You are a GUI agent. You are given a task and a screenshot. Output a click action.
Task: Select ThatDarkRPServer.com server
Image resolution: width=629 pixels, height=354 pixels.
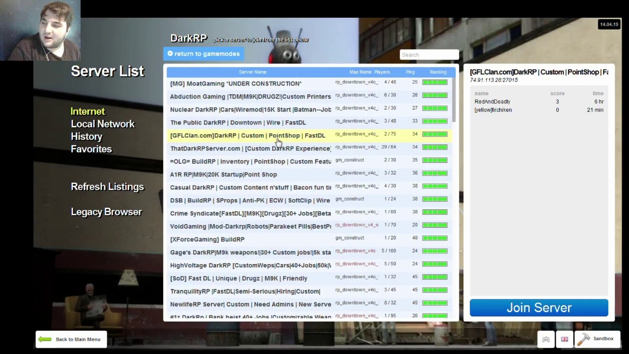tap(309, 148)
